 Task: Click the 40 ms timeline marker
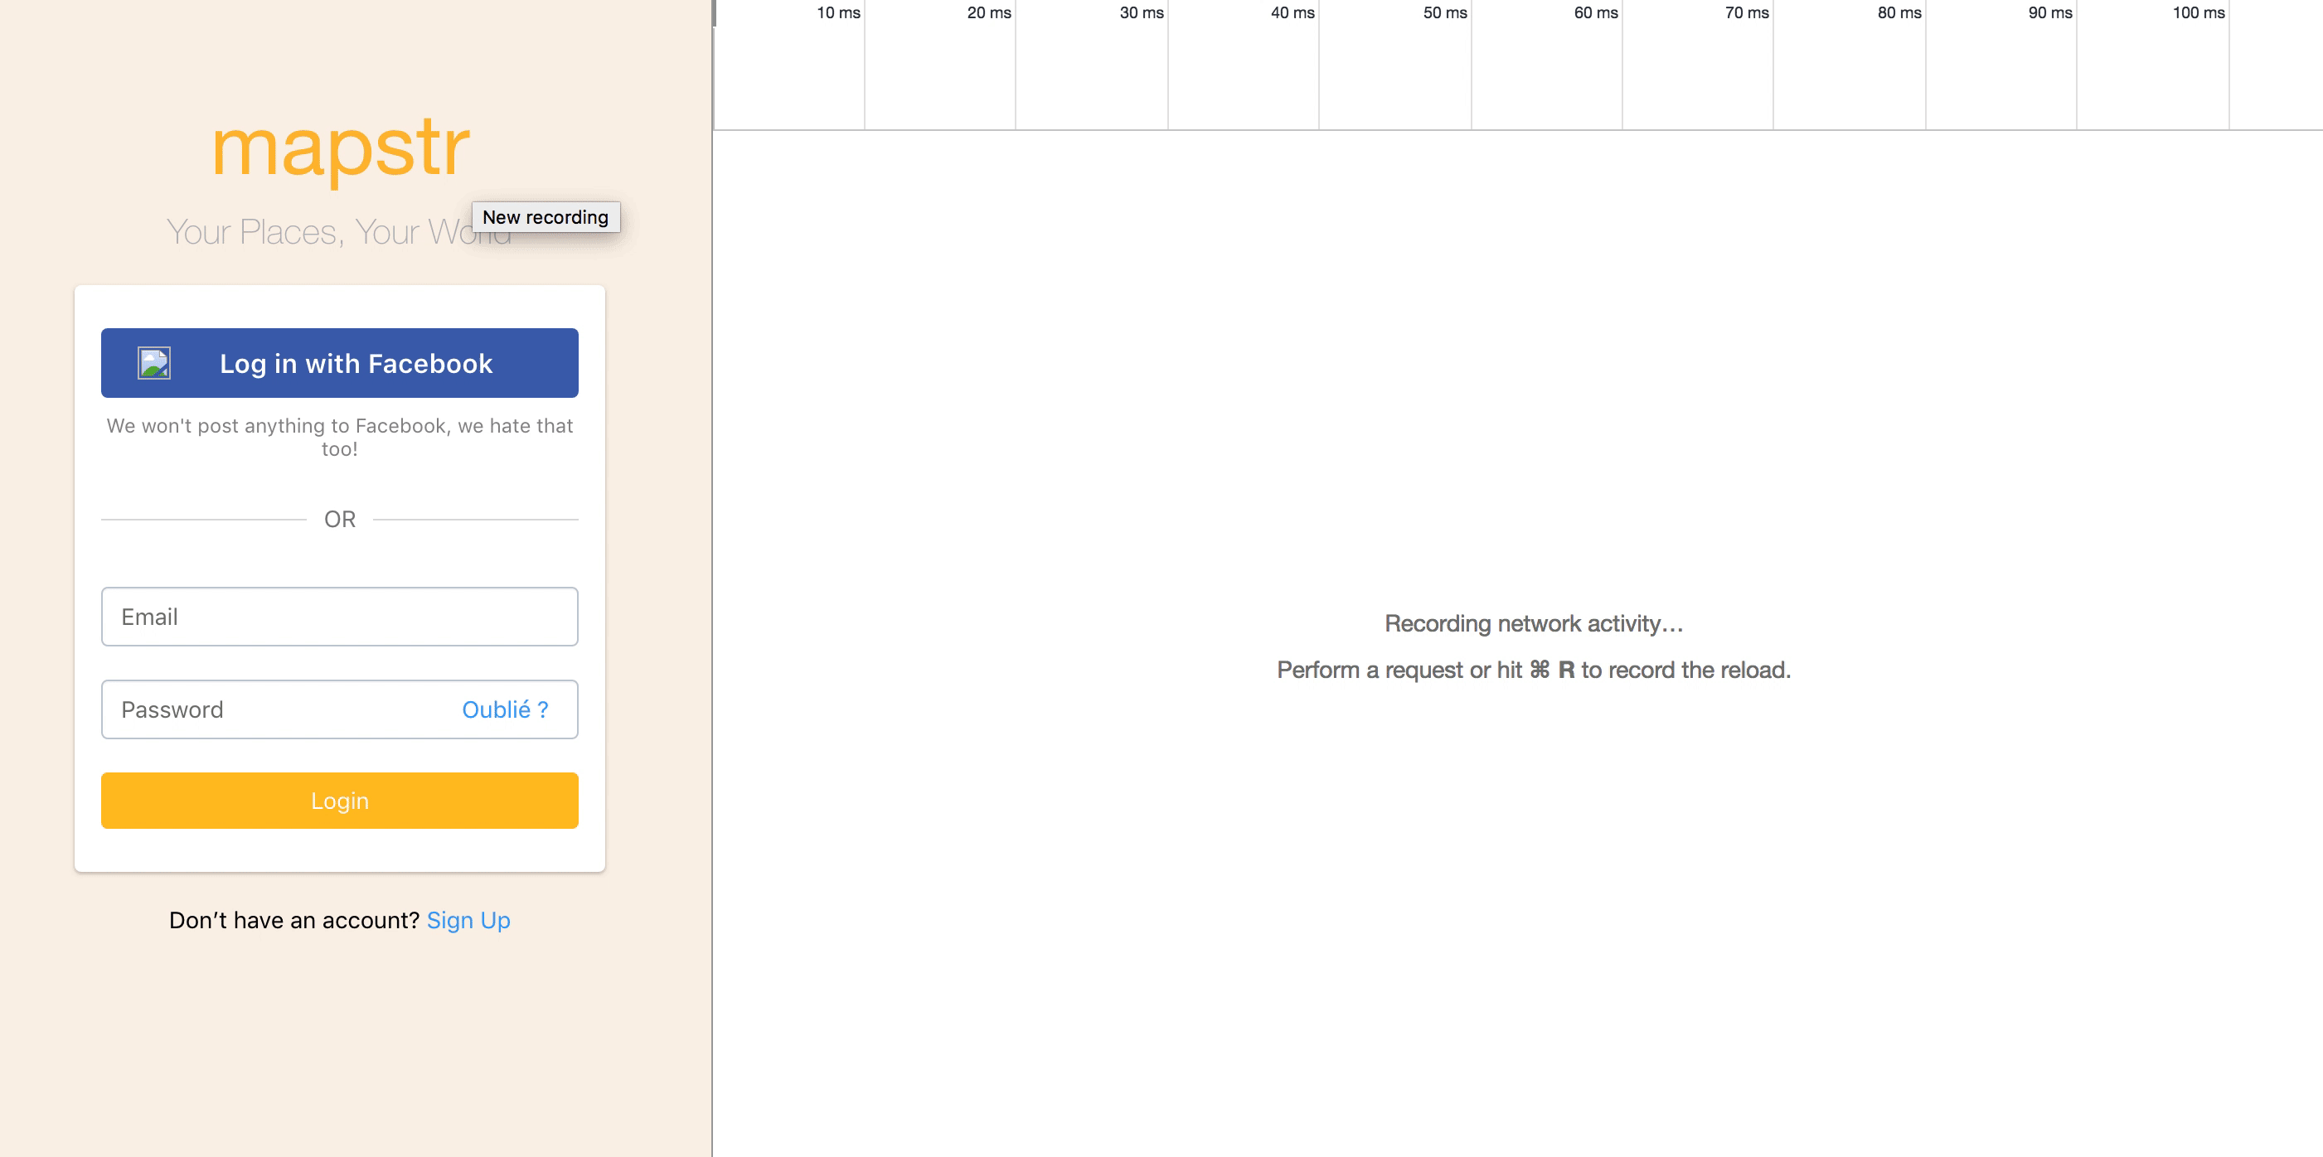(1292, 12)
